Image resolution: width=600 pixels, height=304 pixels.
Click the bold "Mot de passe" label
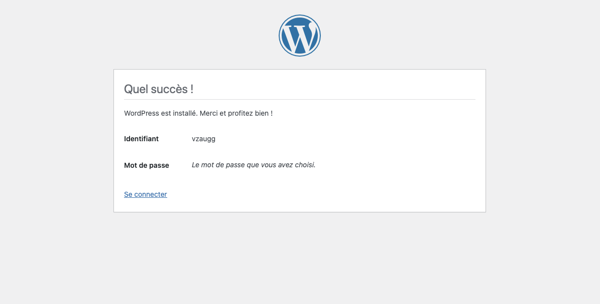point(147,165)
